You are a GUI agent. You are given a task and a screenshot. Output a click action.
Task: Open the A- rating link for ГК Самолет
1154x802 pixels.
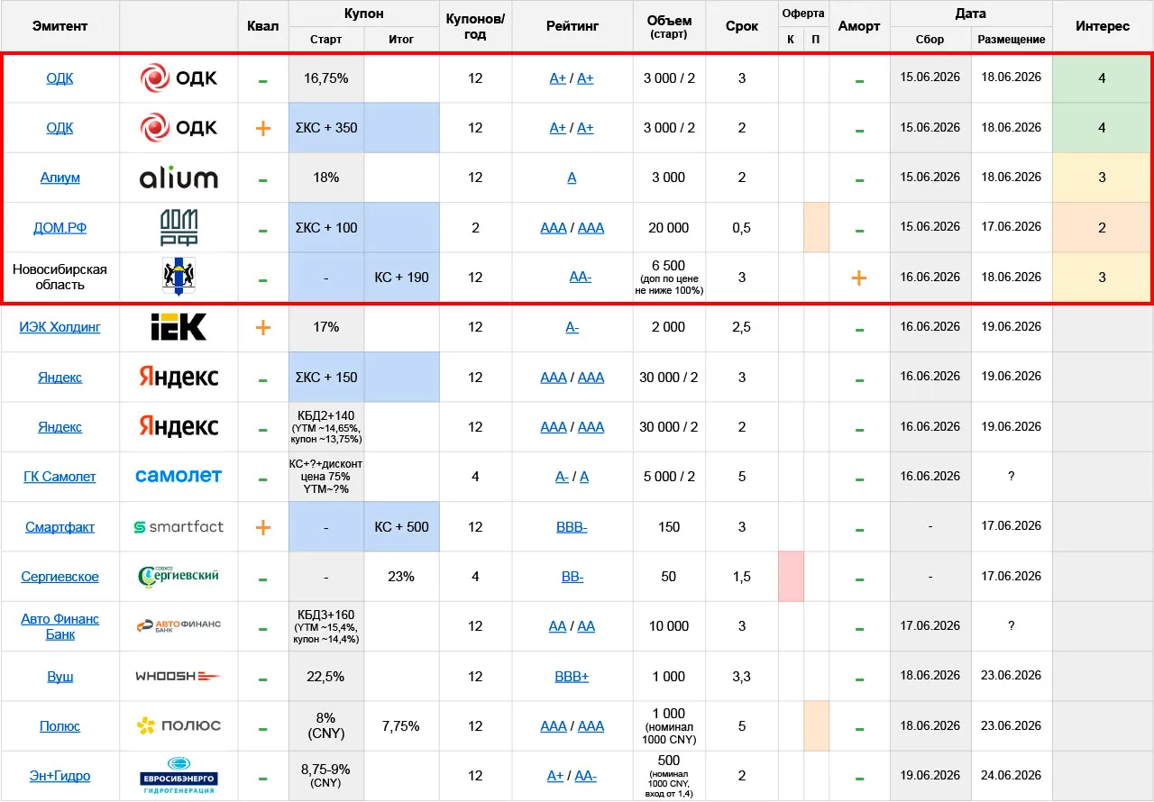click(562, 477)
